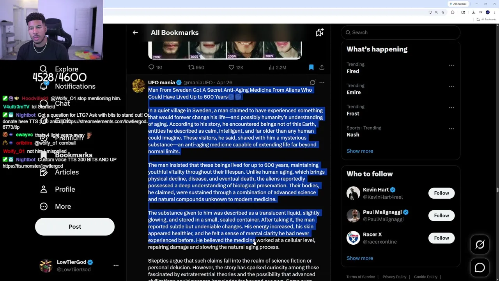Open LowTierGod account switcher menu
The image size is (499, 281).
pos(116,265)
